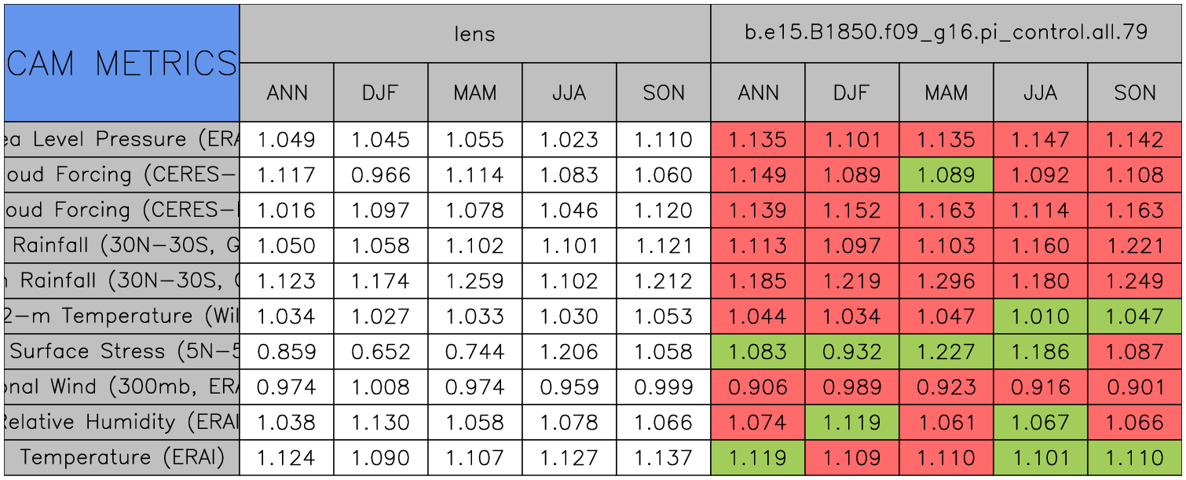
Task: Click the Temperature (ERAI) row label
Action: pos(122,457)
